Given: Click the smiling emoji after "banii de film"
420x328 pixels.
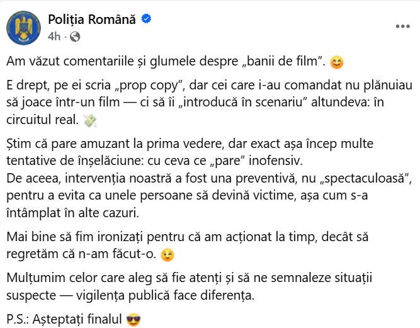Looking at the screenshot, I should (x=337, y=62).
